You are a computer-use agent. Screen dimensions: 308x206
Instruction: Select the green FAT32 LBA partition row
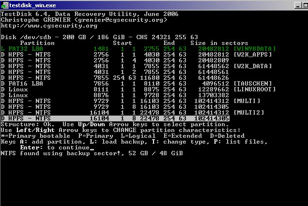[138, 49]
